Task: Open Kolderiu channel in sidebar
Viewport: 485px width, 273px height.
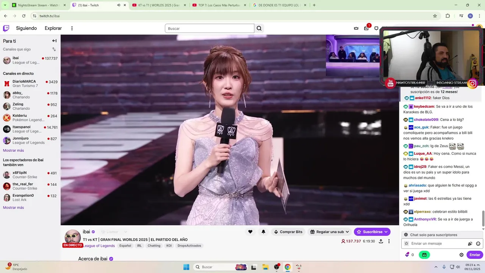Action: 30,118
